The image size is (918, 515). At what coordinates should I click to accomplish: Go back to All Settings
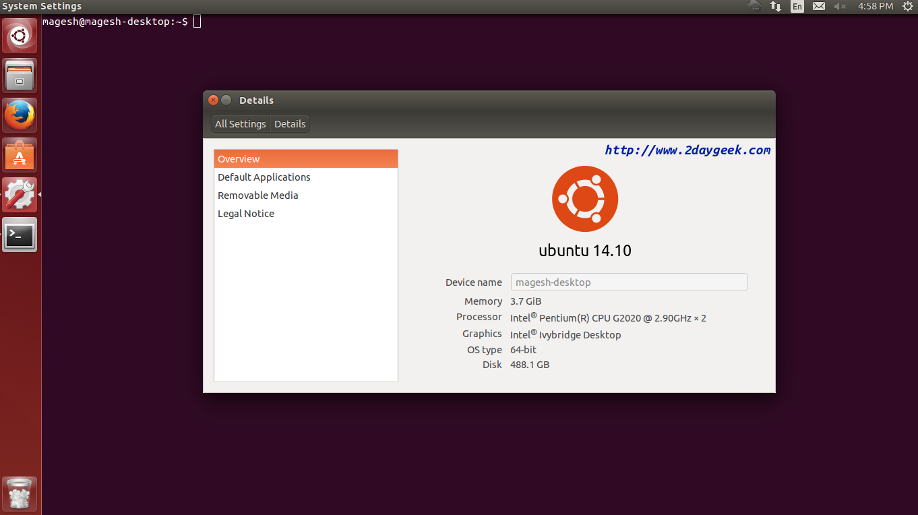[241, 124]
